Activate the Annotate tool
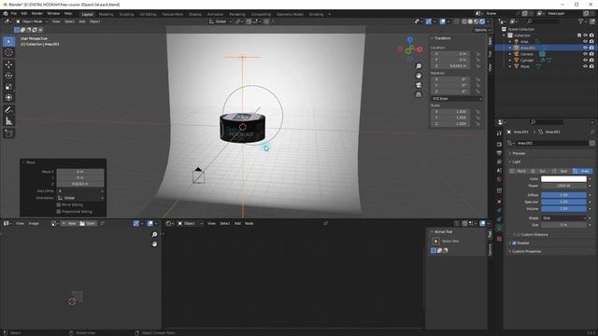Viewport: 598px width, 336px height. point(8,110)
